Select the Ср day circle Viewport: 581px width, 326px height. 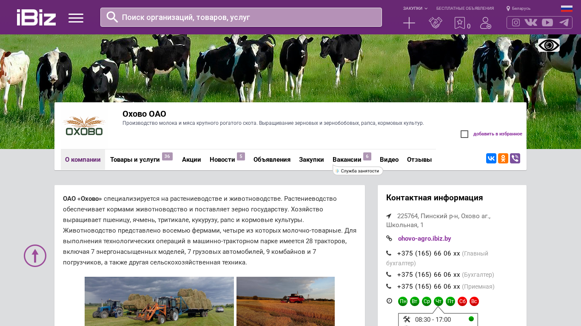coord(427,301)
